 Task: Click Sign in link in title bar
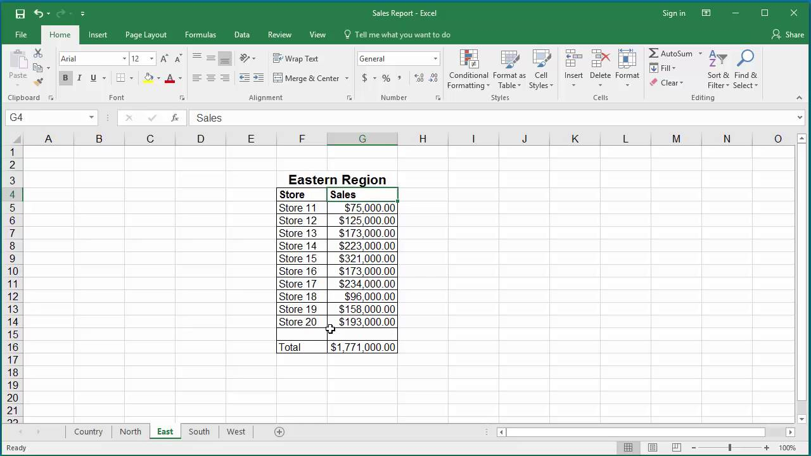pos(674,13)
